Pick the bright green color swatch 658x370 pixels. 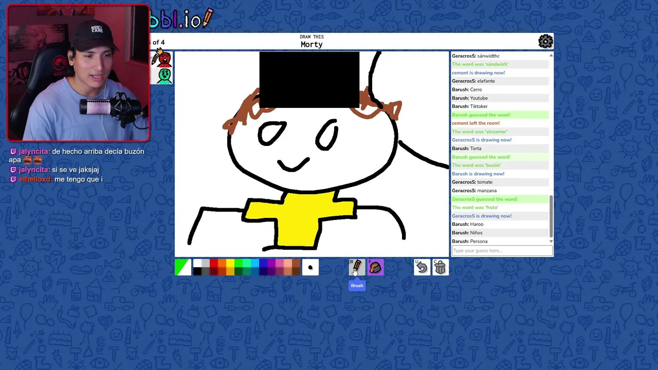pyautogui.click(x=239, y=263)
